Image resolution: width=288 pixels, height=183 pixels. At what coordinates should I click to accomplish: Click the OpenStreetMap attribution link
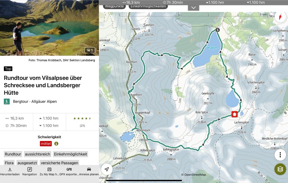click(193, 175)
